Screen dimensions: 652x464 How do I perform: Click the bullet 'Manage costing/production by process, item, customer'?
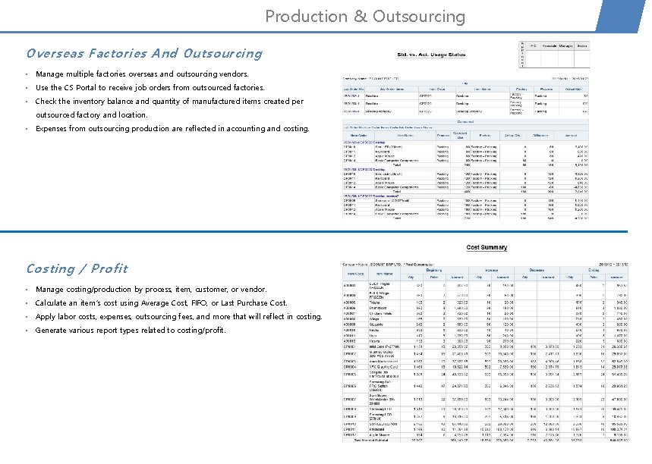(x=151, y=289)
